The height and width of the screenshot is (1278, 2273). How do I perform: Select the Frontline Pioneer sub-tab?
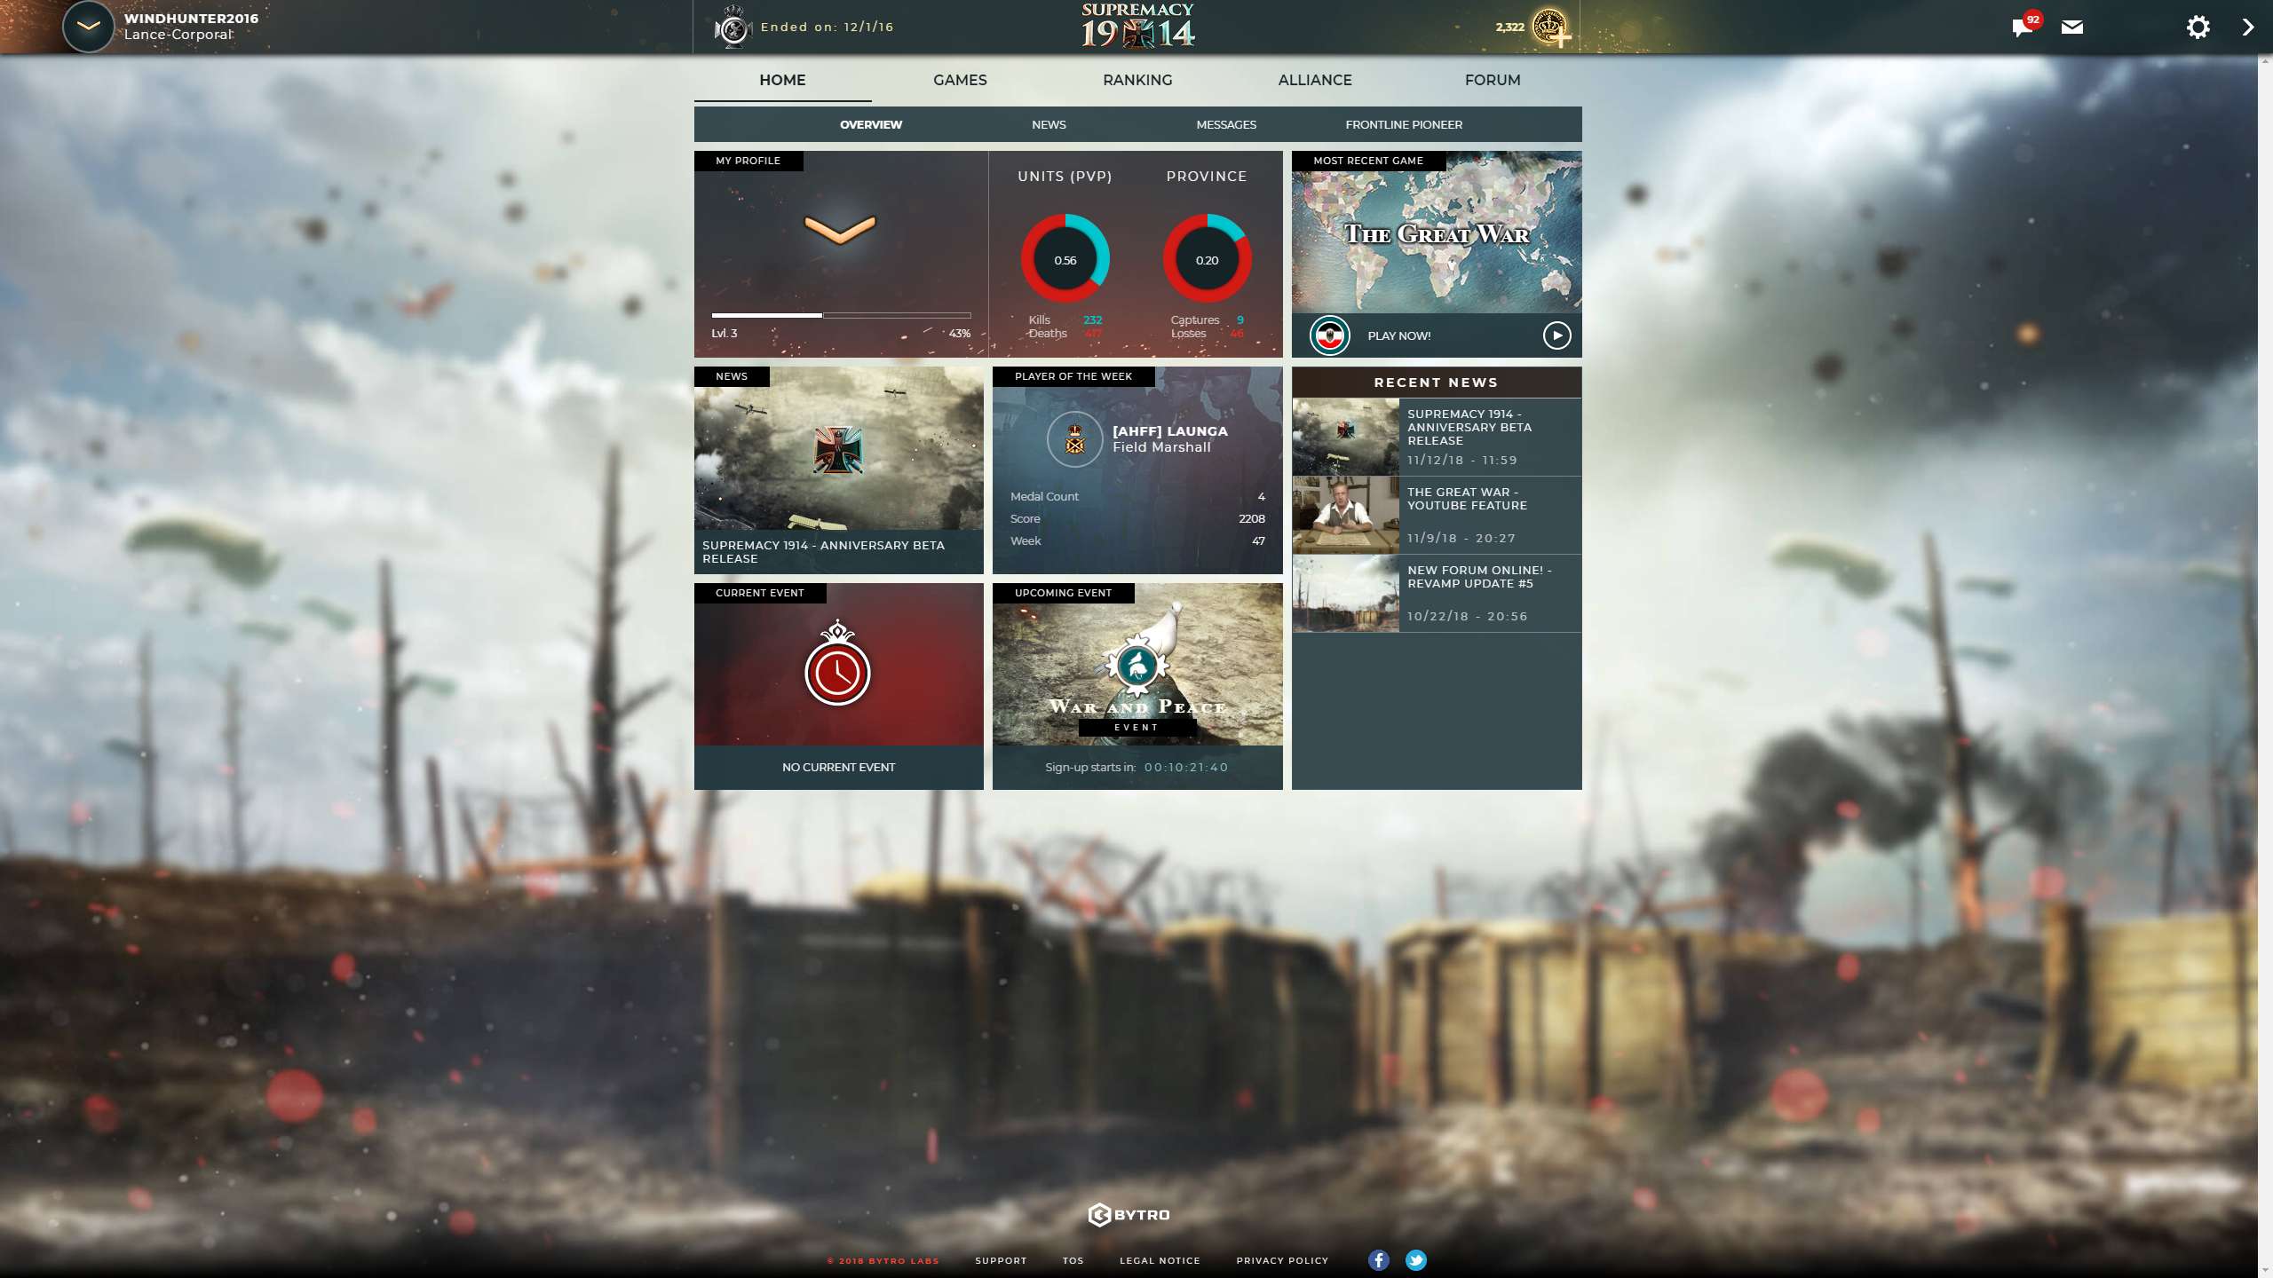click(1404, 124)
